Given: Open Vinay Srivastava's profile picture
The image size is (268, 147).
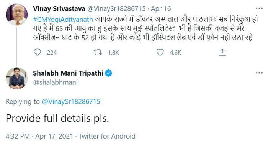Looking at the screenshot, I should click(x=16, y=15).
